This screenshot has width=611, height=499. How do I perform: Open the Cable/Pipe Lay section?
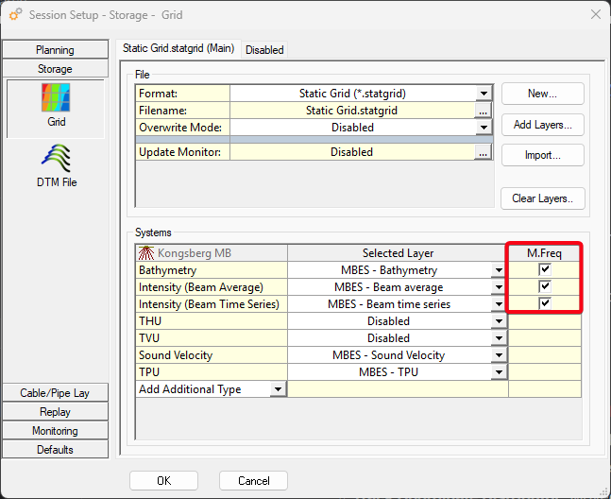(55, 393)
